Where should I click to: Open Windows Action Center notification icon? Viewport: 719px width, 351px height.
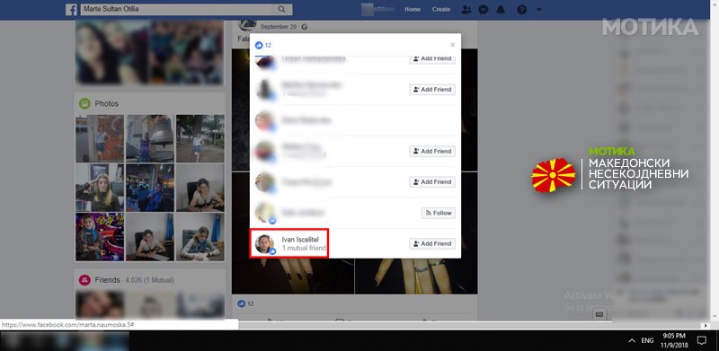tap(701, 340)
